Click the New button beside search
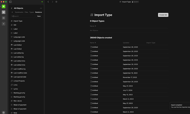 click(39, 16)
